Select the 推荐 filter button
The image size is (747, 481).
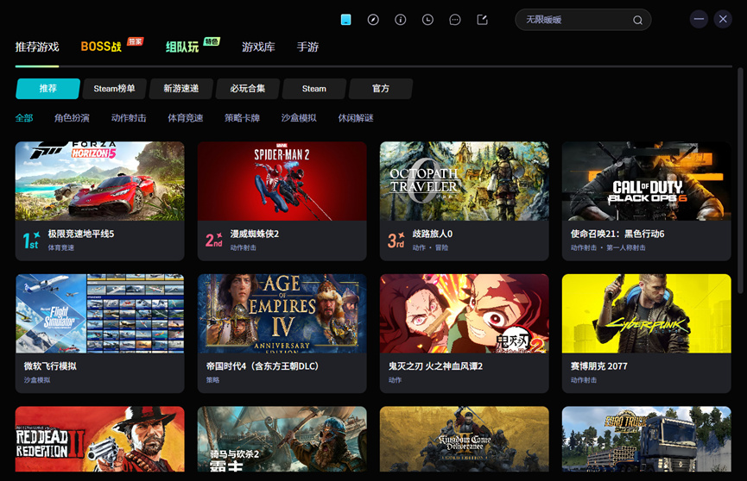(x=47, y=89)
